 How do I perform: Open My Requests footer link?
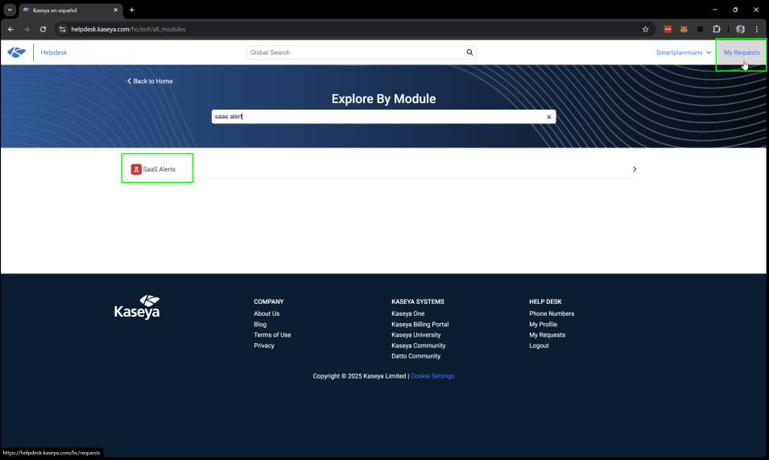[x=548, y=335]
